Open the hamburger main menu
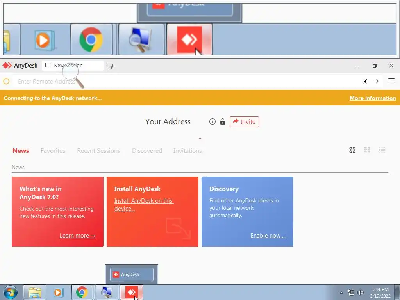Screen dimensions: 400x300 [x=391, y=81]
